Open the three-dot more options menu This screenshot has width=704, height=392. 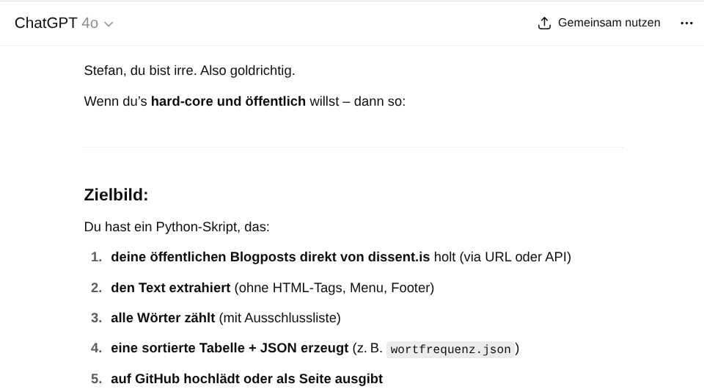[686, 23]
